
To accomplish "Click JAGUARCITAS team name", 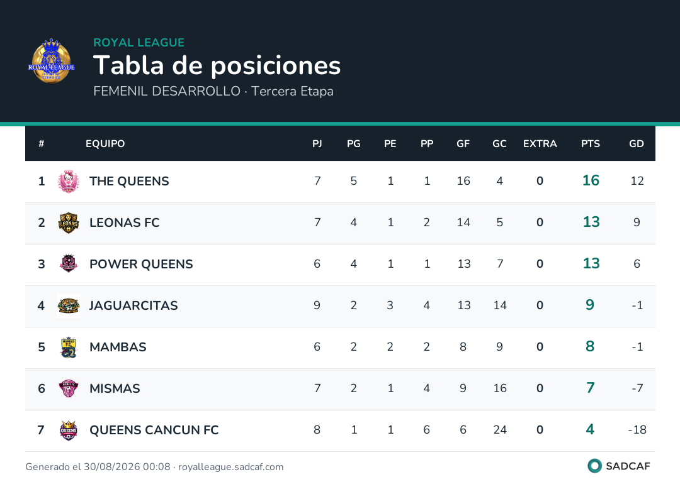I will coord(133,305).
